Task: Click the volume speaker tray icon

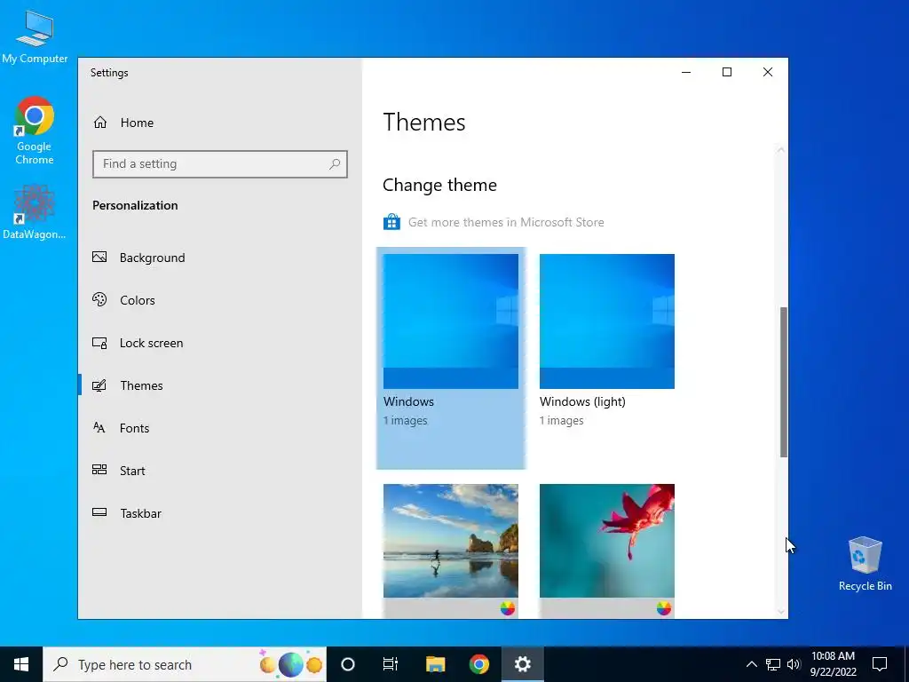Action: coord(794,664)
